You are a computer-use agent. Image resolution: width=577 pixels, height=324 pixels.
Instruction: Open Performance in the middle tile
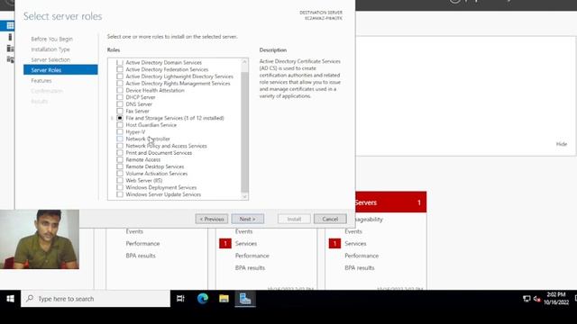coord(252,256)
